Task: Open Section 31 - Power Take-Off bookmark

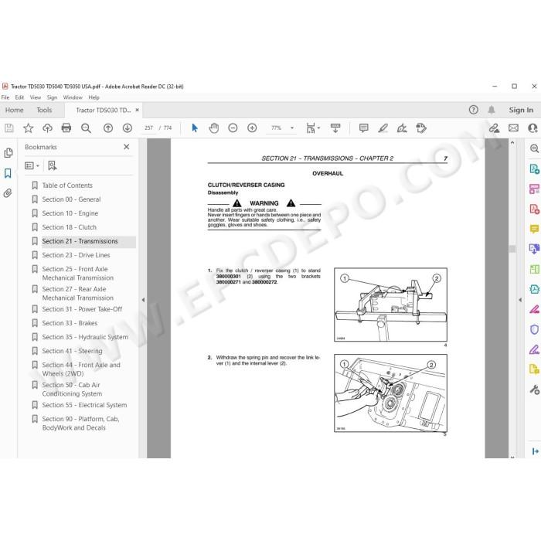Action: pyautogui.click(x=82, y=309)
